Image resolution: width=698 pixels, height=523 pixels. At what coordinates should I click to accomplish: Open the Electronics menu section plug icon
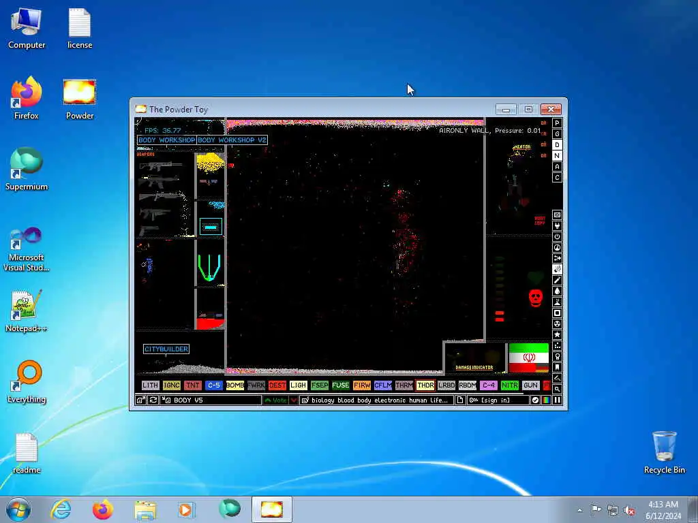pos(557,226)
